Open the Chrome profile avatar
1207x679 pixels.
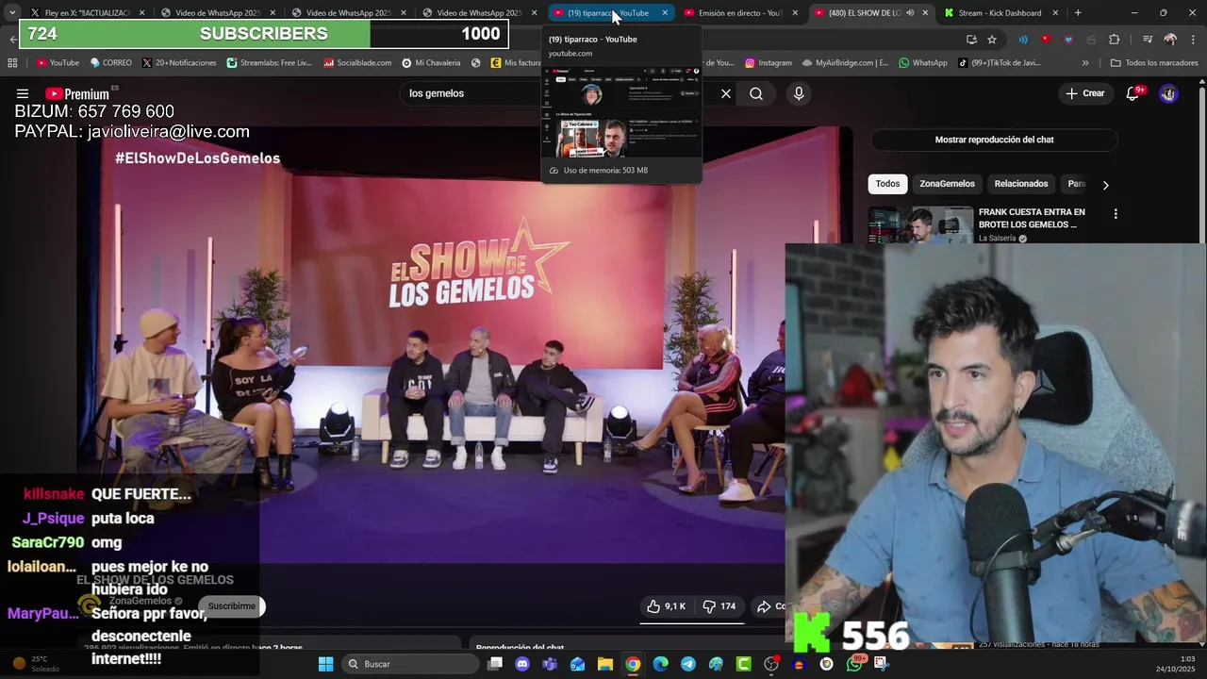click(1170, 40)
